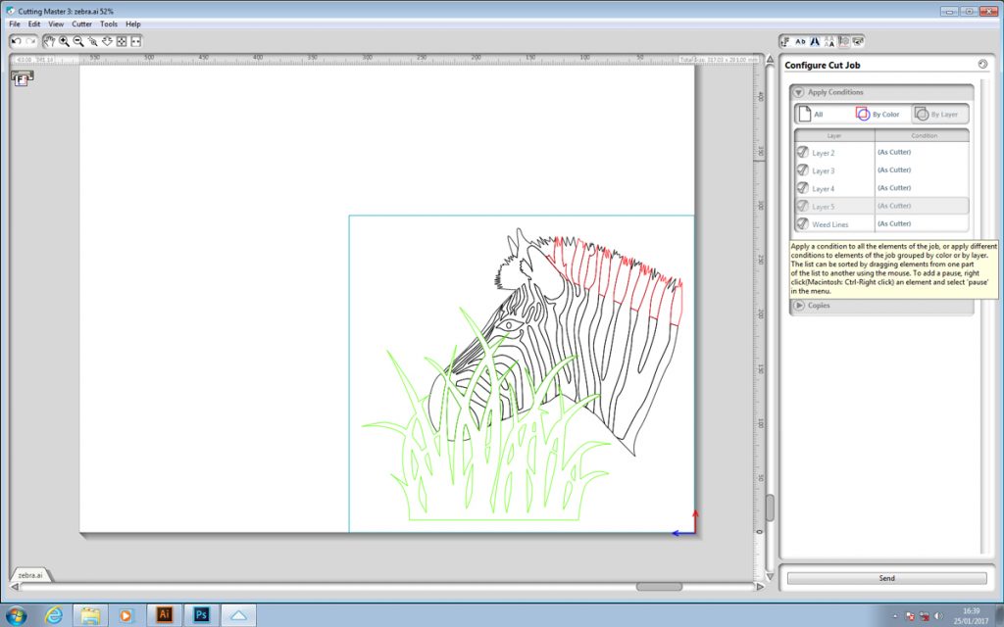The width and height of the screenshot is (1004, 627).
Task: Toggle the Layer 3 cut checkmark
Action: 803,170
